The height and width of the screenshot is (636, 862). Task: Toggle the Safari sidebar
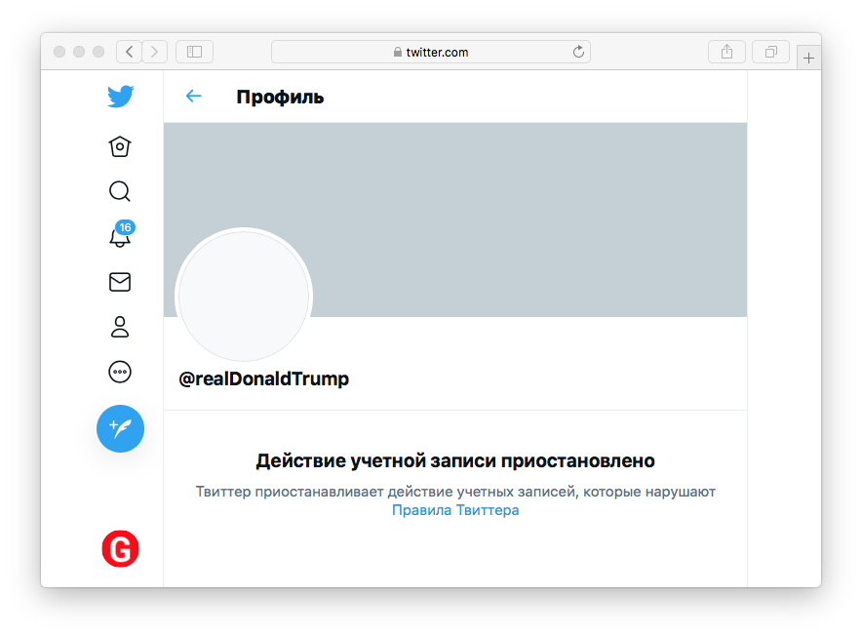(x=194, y=52)
